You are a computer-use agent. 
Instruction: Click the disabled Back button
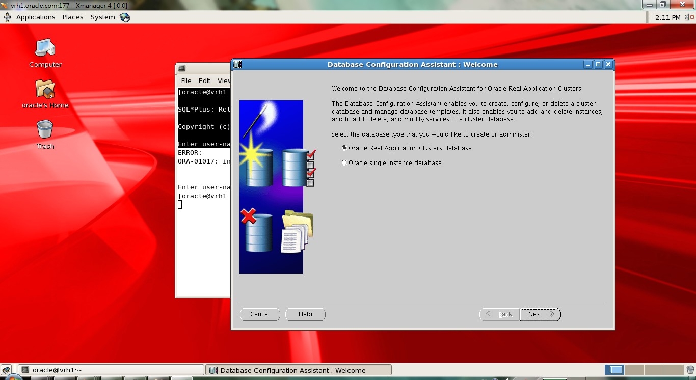tap(499, 314)
